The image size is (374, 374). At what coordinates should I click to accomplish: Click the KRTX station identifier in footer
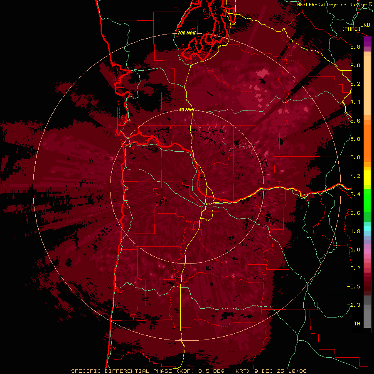(244, 371)
